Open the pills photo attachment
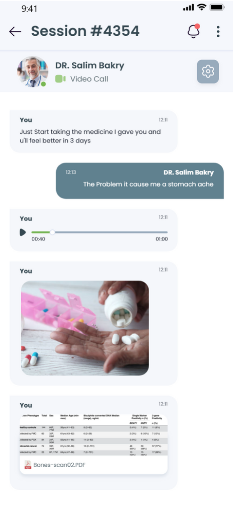 tap(85, 328)
